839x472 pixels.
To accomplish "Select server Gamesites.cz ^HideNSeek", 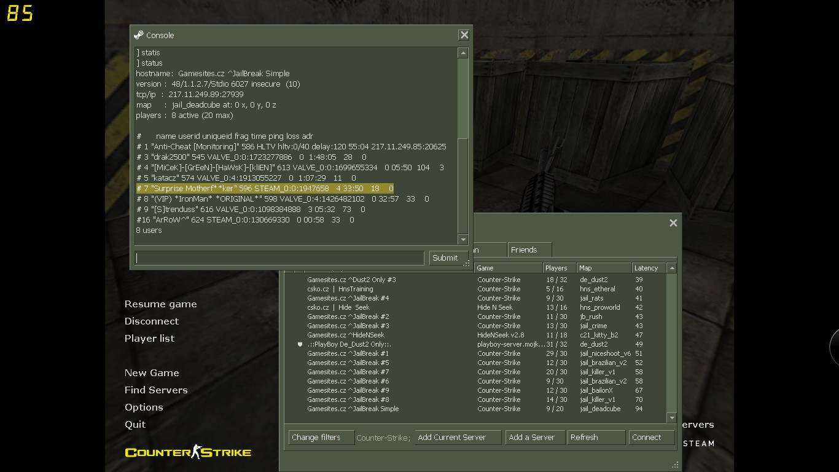I will pyautogui.click(x=477, y=335).
